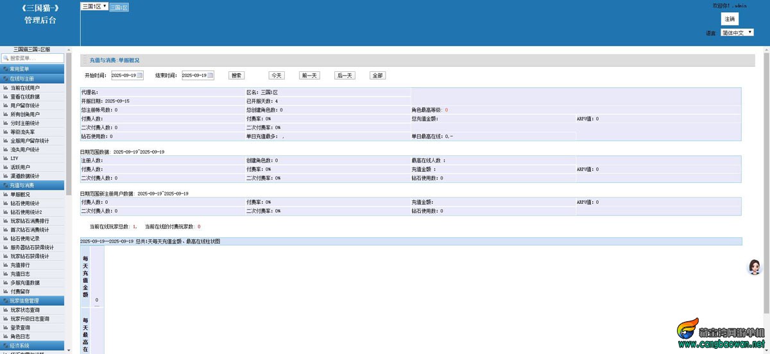Click the chart icon next to 角色日志
Viewport: 770px width, 354px height.
6,336
